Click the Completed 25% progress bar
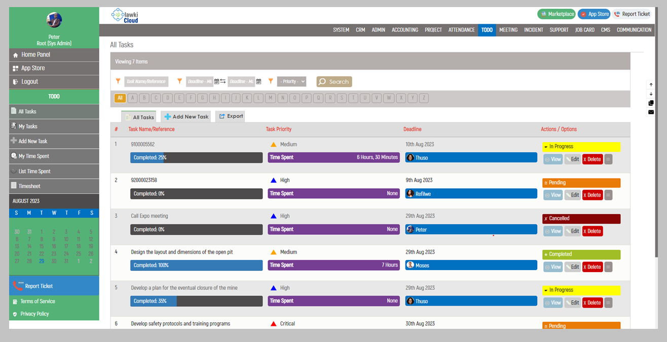Viewport: 667px width, 342px height. 197,157
